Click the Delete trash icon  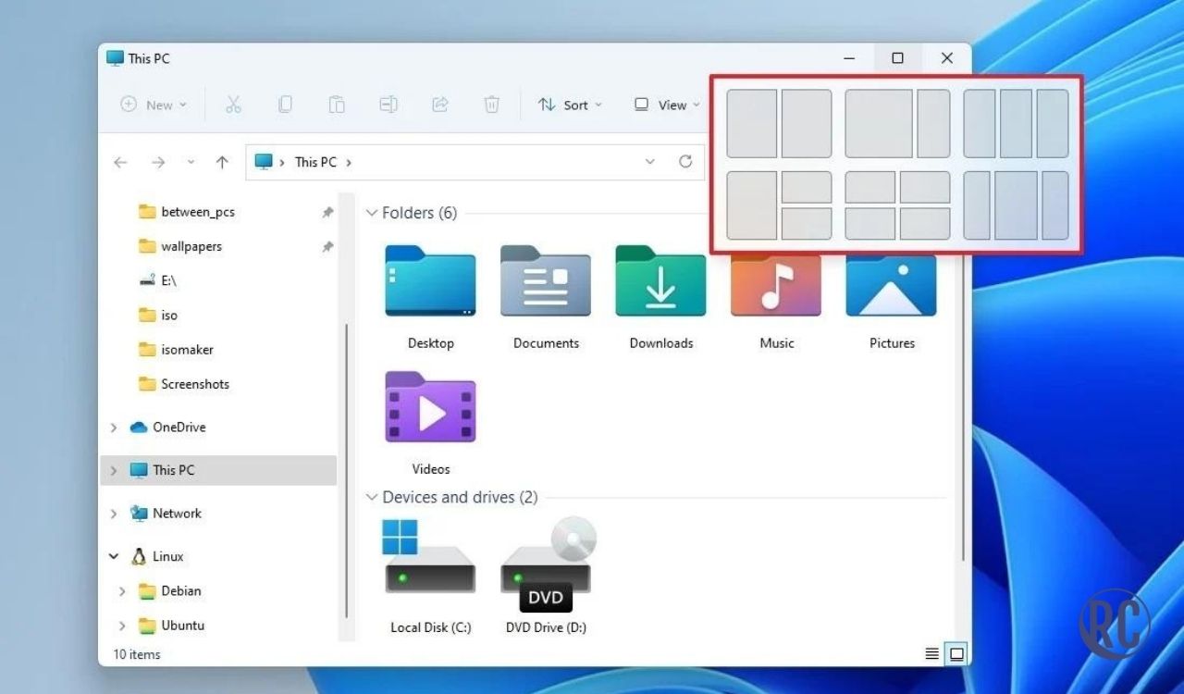(492, 105)
